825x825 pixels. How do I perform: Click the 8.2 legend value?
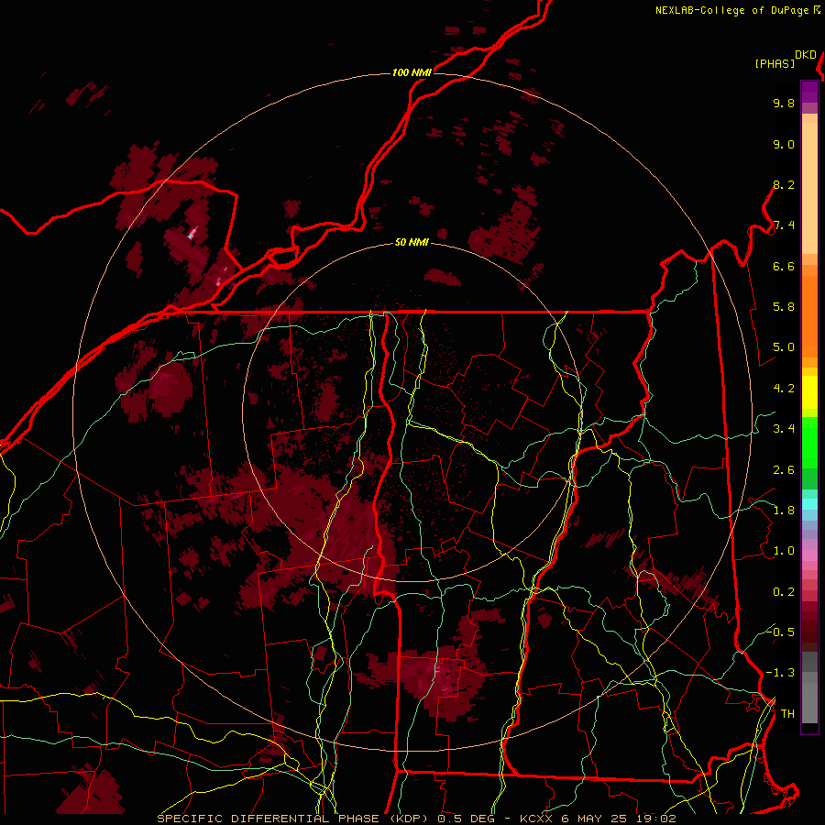coord(784,184)
